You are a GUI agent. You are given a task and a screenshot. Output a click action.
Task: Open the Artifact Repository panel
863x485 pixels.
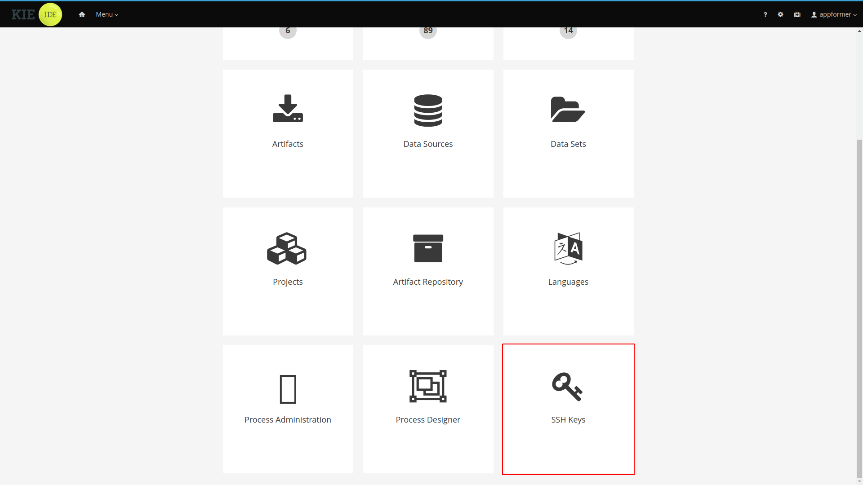pos(428,271)
